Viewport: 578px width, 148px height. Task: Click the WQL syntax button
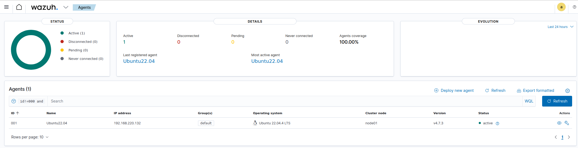(529, 101)
